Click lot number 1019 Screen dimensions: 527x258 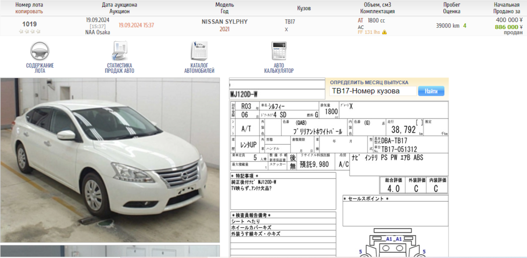29,24
